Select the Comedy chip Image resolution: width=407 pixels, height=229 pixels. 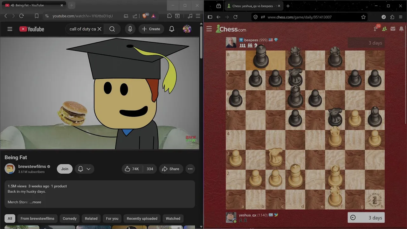coord(70,219)
